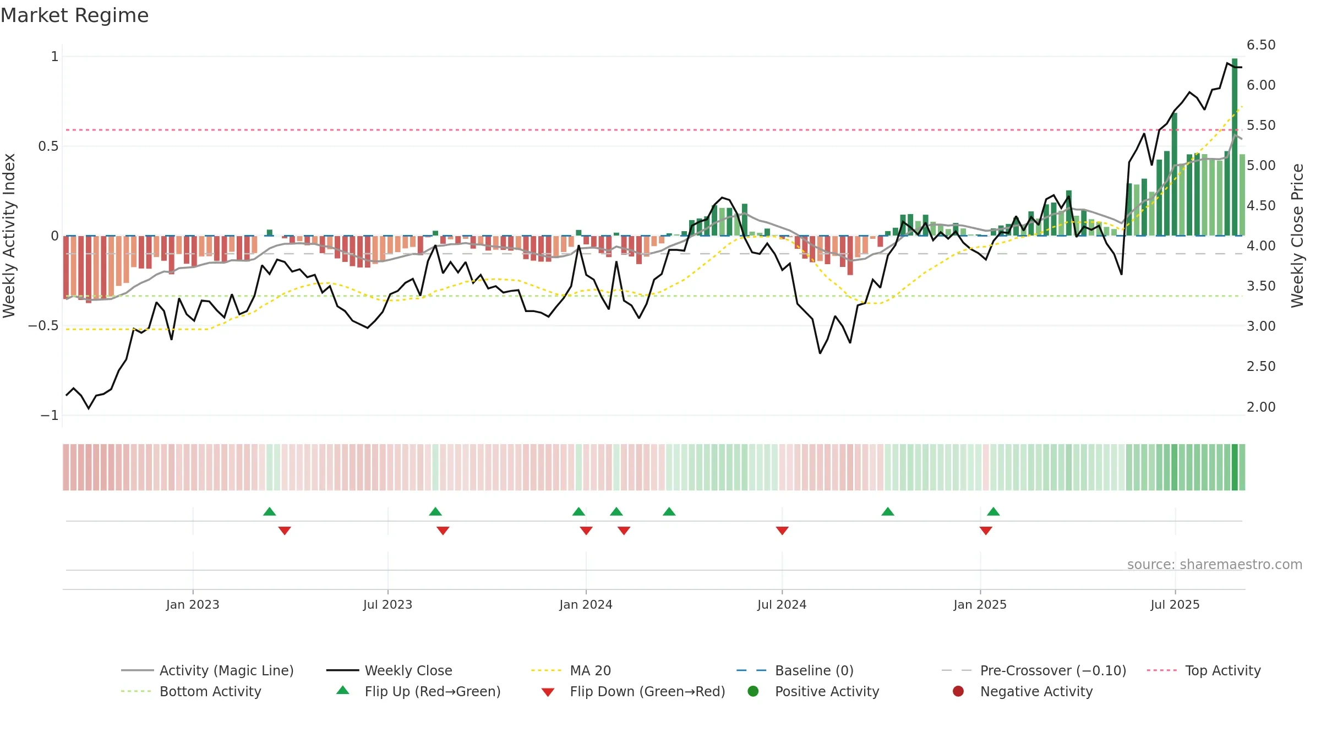
Task: Click the green flip-up triangle just before Jan 2024
Action: (x=578, y=512)
